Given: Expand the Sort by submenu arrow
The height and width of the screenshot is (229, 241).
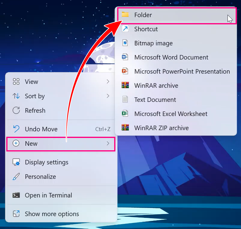Looking at the screenshot, I should 108,96.
